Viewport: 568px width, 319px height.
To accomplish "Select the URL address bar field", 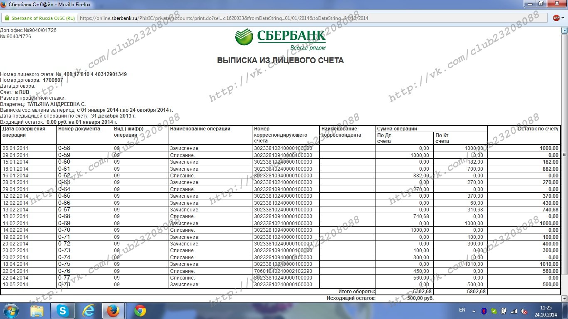I will 312,18.
